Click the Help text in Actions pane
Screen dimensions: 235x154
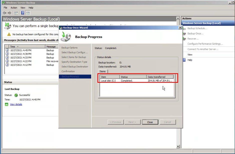point(190,60)
